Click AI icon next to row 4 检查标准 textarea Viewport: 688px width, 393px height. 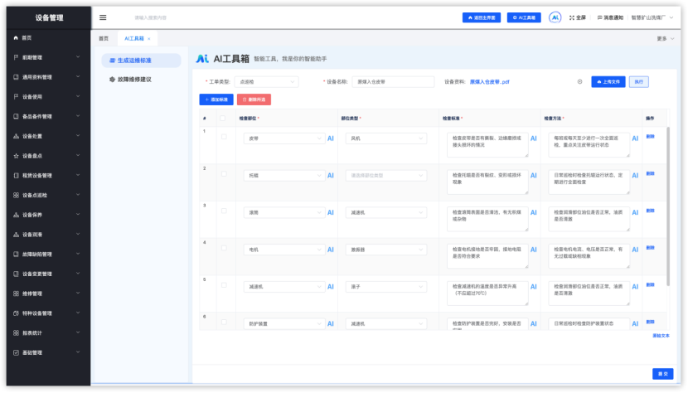534,250
